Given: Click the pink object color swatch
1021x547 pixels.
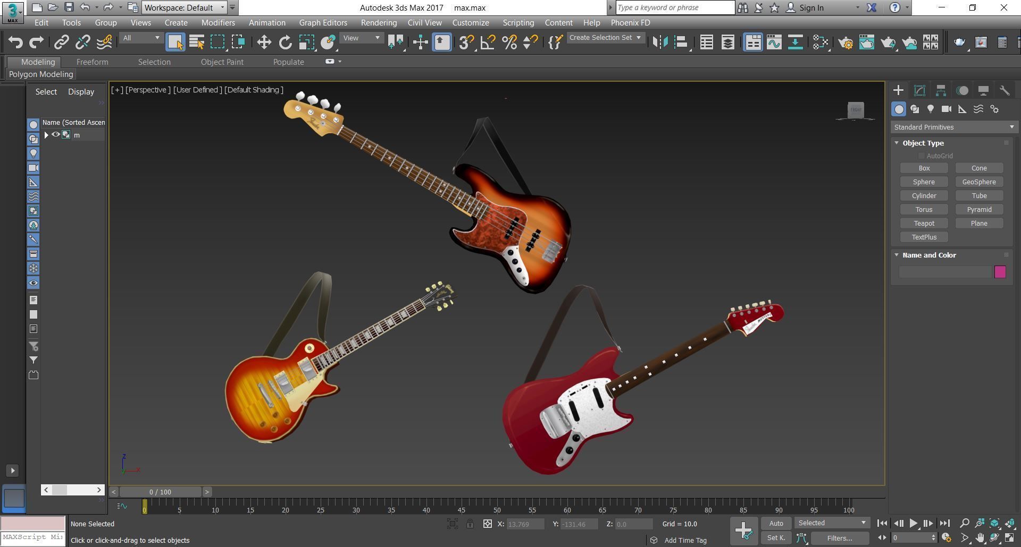Looking at the screenshot, I should coord(1000,272).
